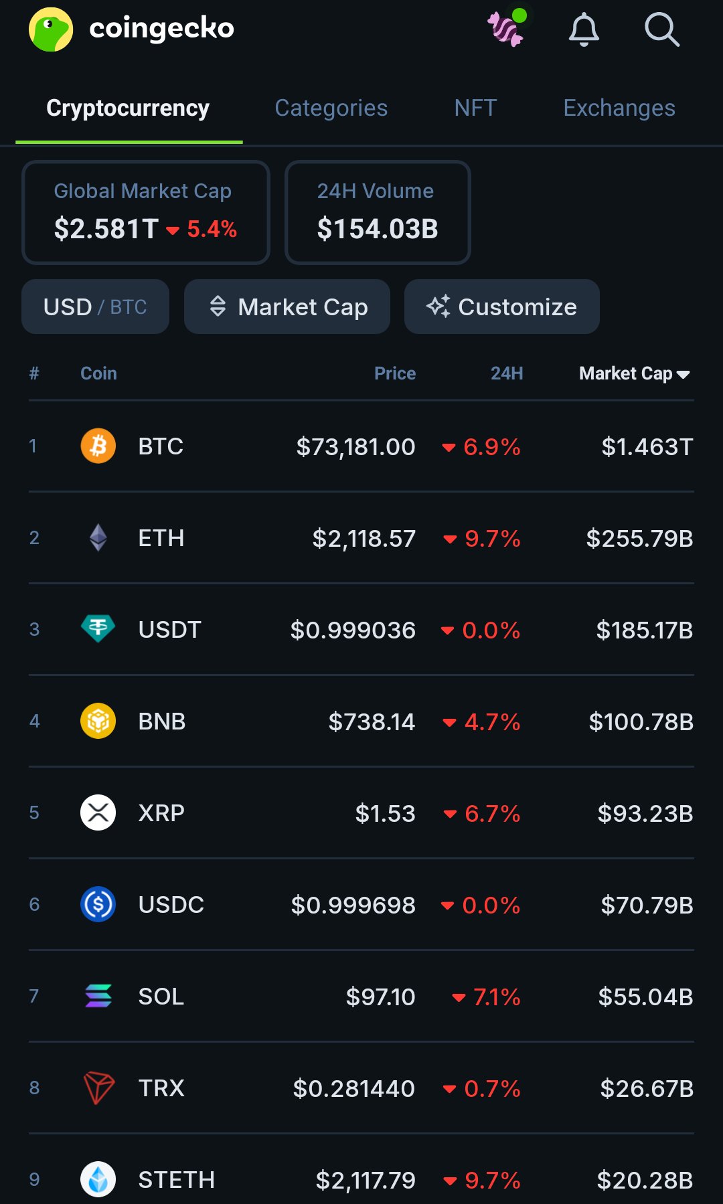Open the Market Cap sort dropdown

tap(287, 307)
